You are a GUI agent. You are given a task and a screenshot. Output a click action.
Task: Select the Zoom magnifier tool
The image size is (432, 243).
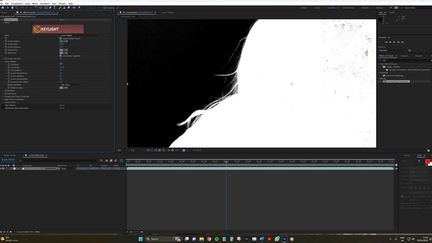tap(17, 8)
